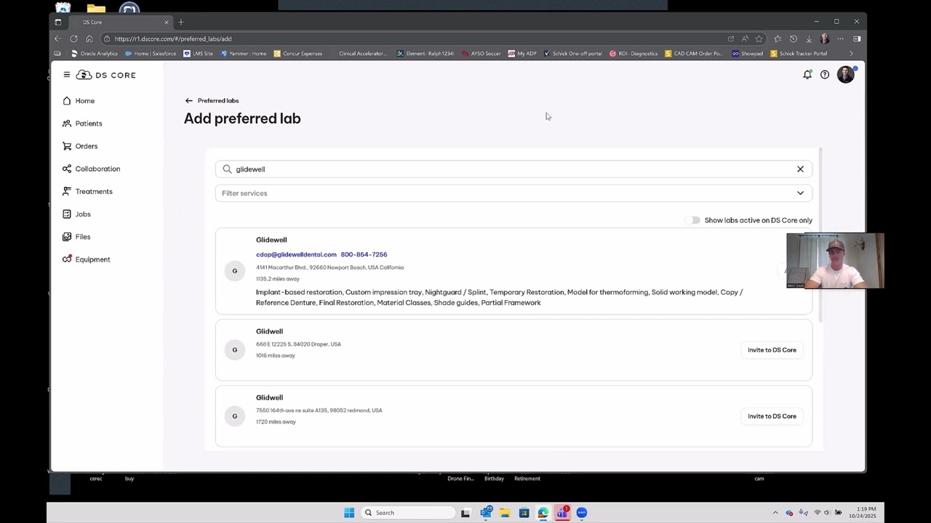Toggle Show labs active on DS Core only

coord(692,220)
